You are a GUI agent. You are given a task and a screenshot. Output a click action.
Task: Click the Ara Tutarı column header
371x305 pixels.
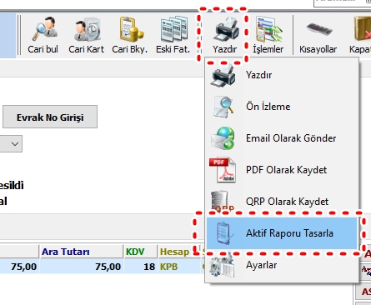pyautogui.click(x=82, y=252)
